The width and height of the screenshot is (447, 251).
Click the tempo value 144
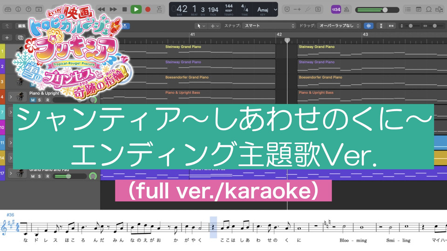[229, 6]
